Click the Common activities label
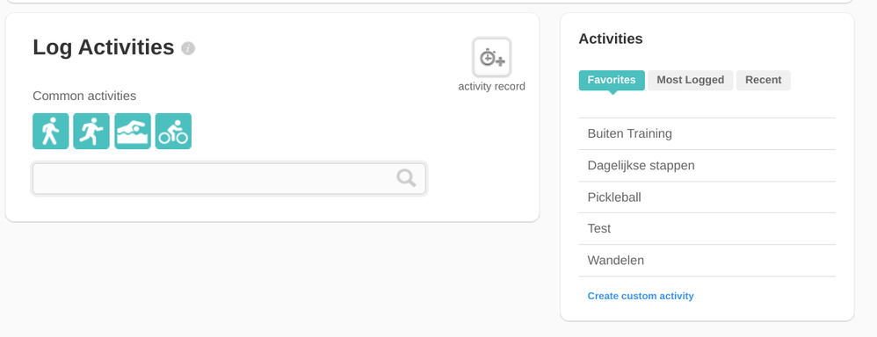This screenshot has width=877, height=337. click(84, 97)
